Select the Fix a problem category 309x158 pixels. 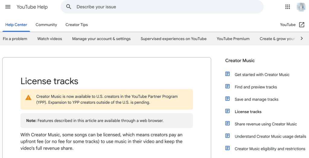coord(15,39)
